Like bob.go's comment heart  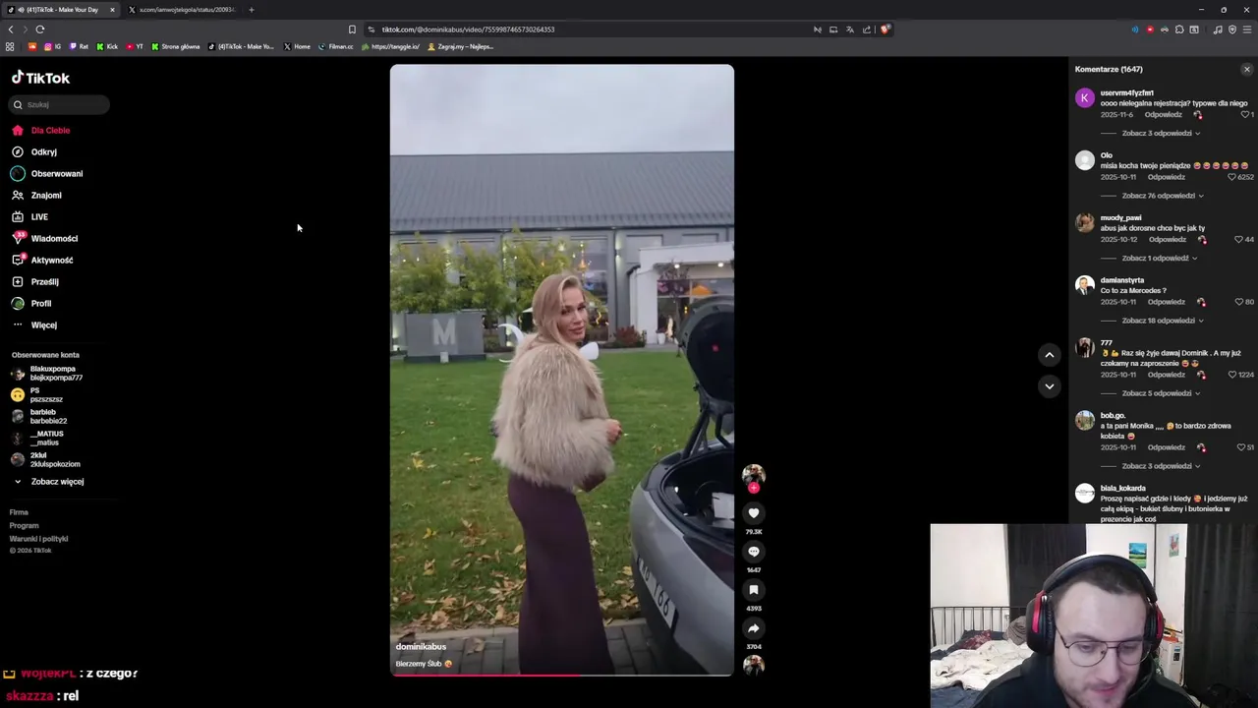[x=1240, y=447]
